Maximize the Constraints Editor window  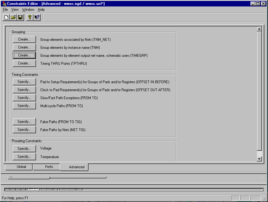click(x=258, y=4)
